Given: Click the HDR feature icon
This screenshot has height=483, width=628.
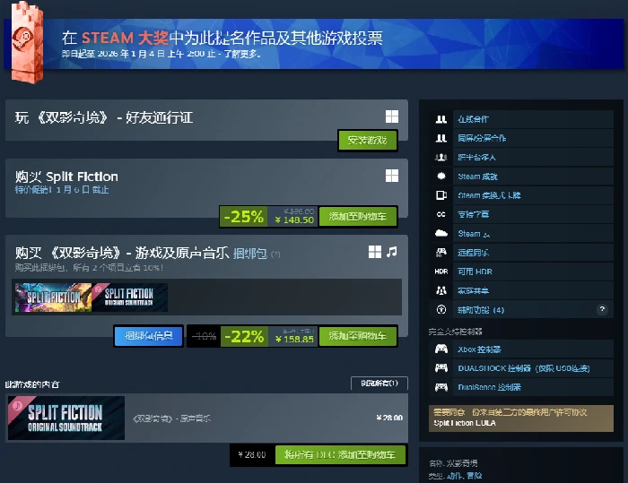Looking at the screenshot, I should (441, 272).
